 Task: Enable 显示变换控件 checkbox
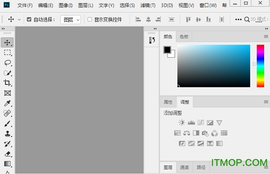(x=90, y=19)
